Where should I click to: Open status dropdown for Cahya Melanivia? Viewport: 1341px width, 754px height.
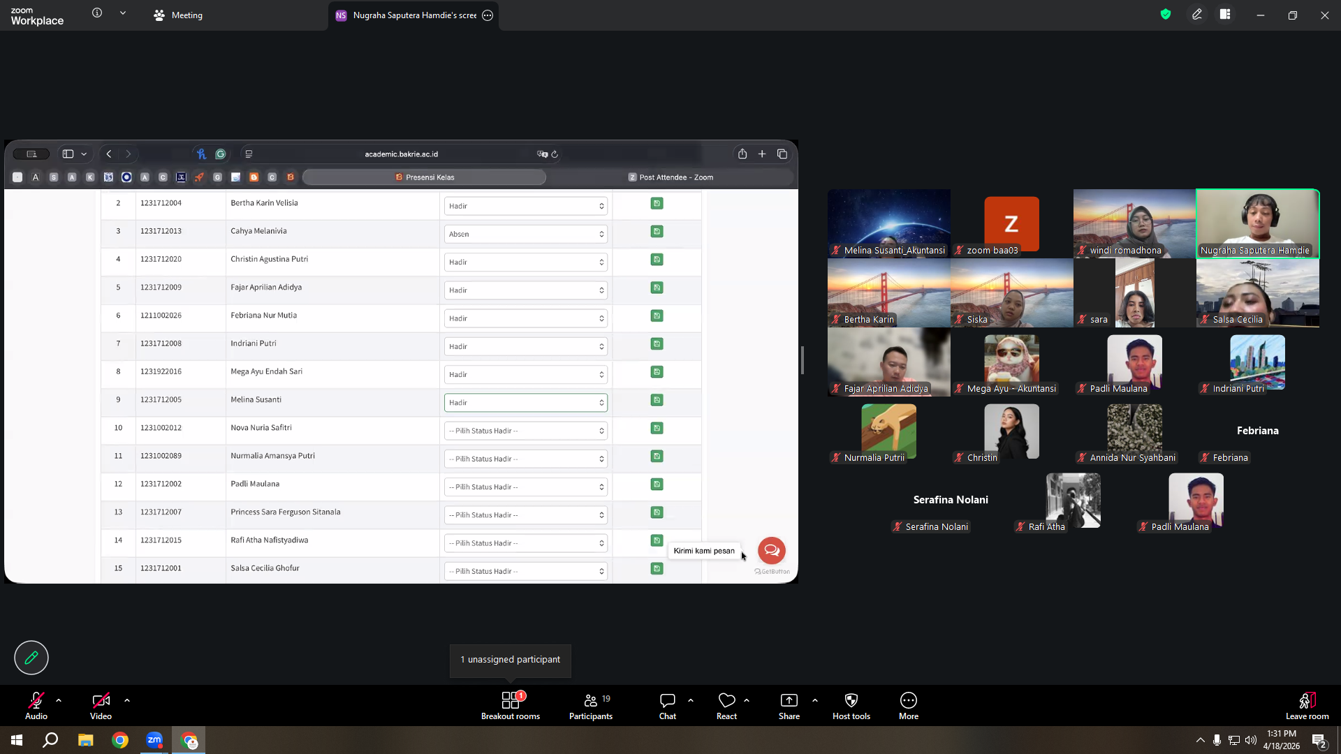pos(525,234)
